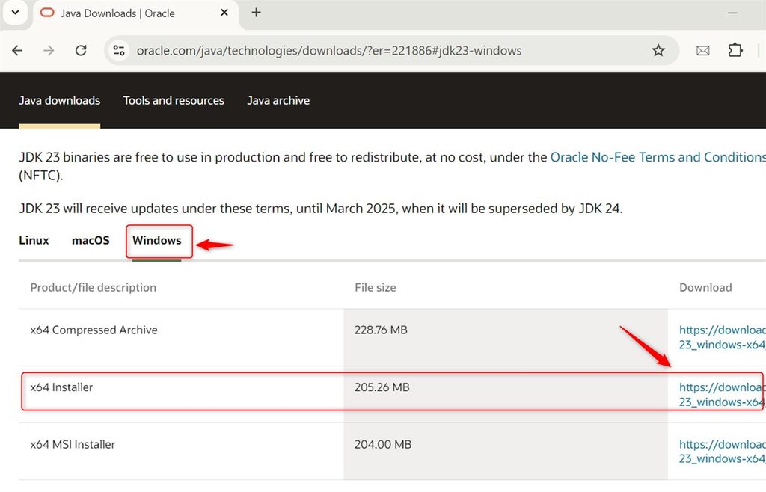Bookmark this page with the star
766x492 pixels.
pos(658,50)
